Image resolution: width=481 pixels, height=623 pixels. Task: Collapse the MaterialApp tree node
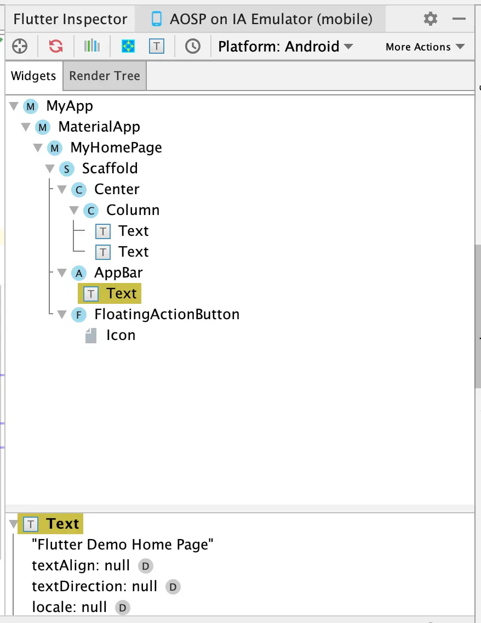coord(26,127)
